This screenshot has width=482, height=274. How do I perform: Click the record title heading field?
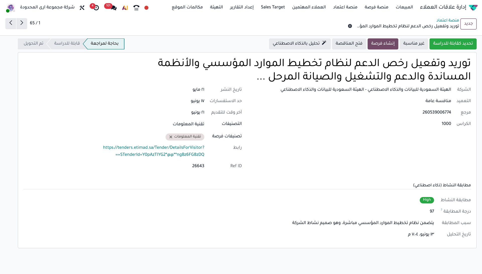(314, 70)
